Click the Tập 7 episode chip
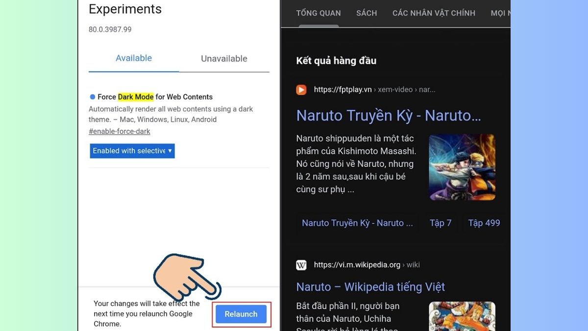The image size is (588, 331). coord(441,223)
